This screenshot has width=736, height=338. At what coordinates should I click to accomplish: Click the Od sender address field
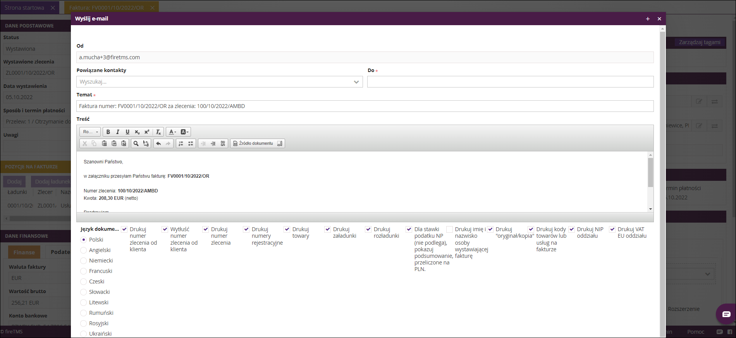pos(365,57)
